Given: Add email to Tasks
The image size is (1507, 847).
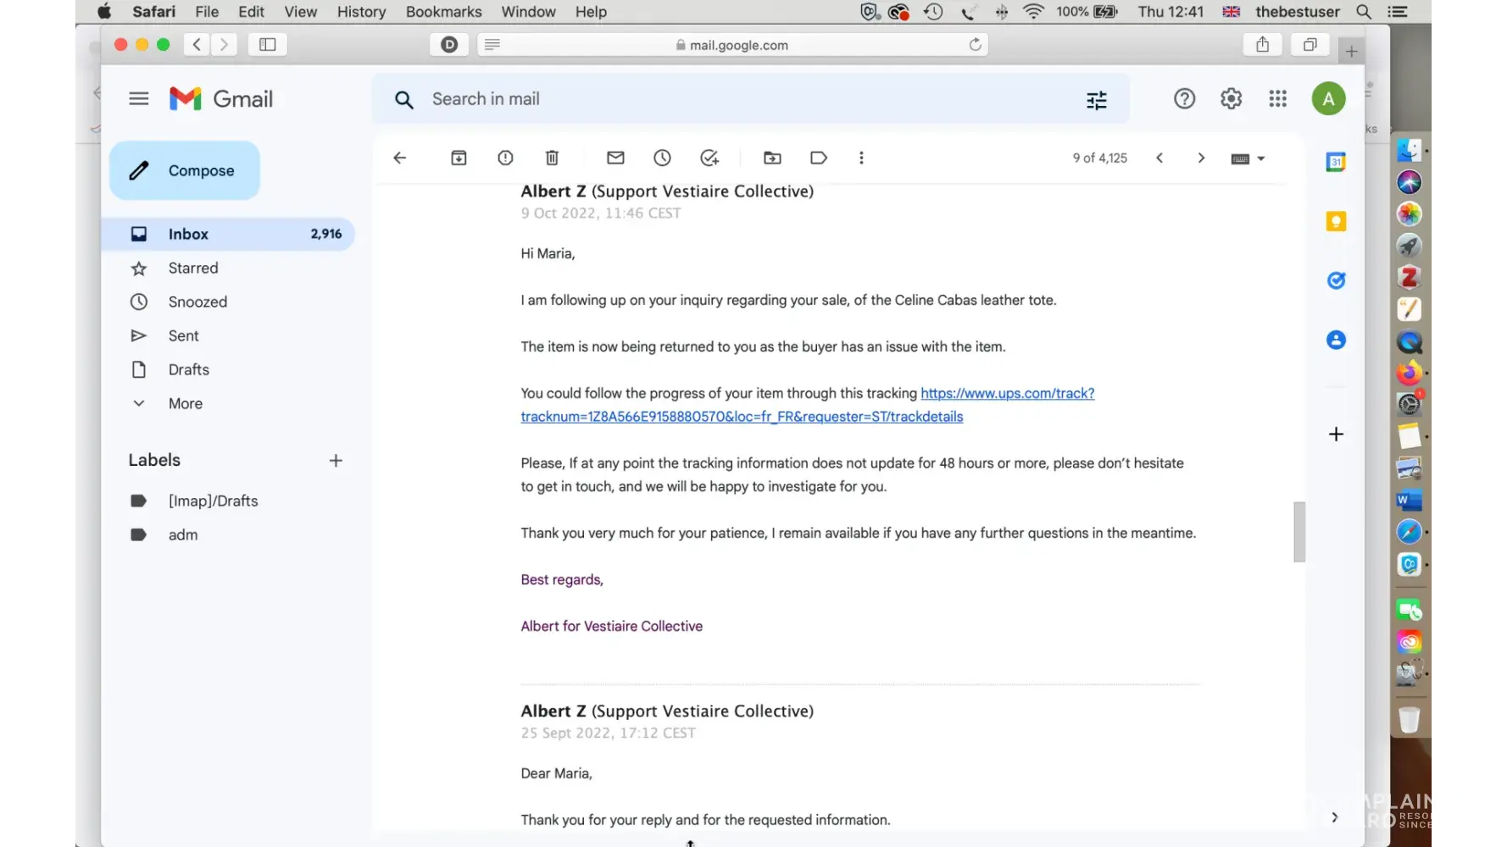Looking at the screenshot, I should [x=709, y=158].
